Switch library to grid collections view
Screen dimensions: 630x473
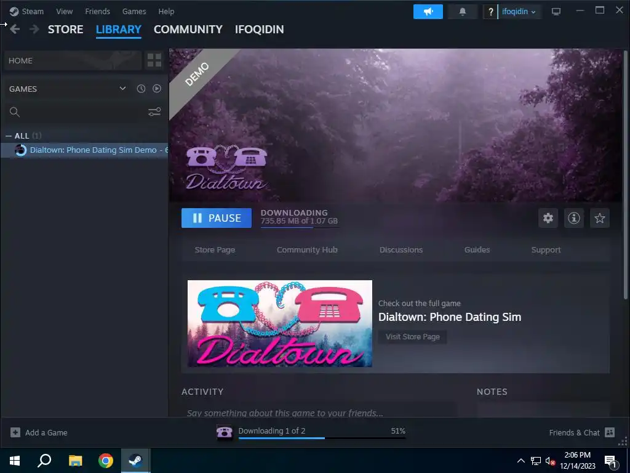(154, 60)
